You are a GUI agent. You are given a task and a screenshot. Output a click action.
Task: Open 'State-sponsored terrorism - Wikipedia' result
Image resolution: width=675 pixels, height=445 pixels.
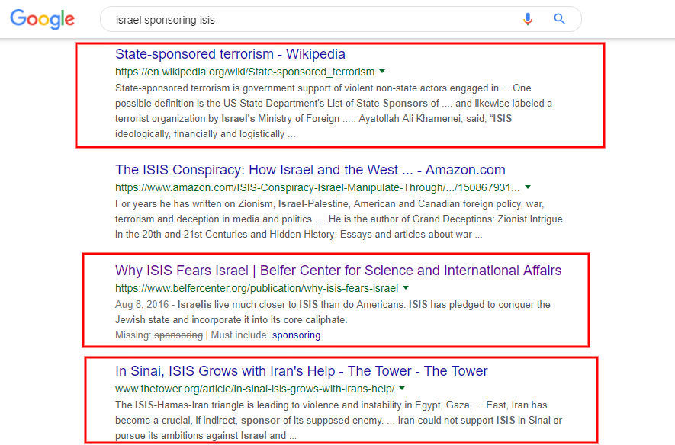point(230,54)
